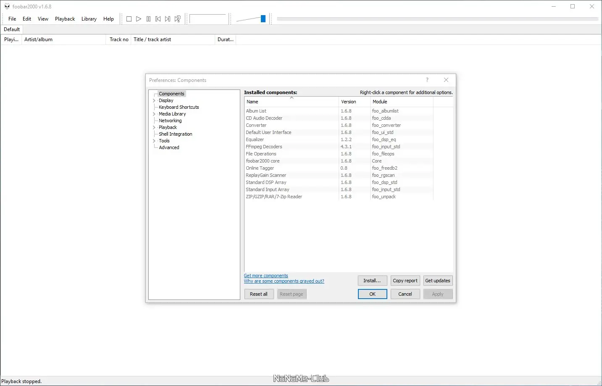Click the Durat... column header

click(226, 39)
